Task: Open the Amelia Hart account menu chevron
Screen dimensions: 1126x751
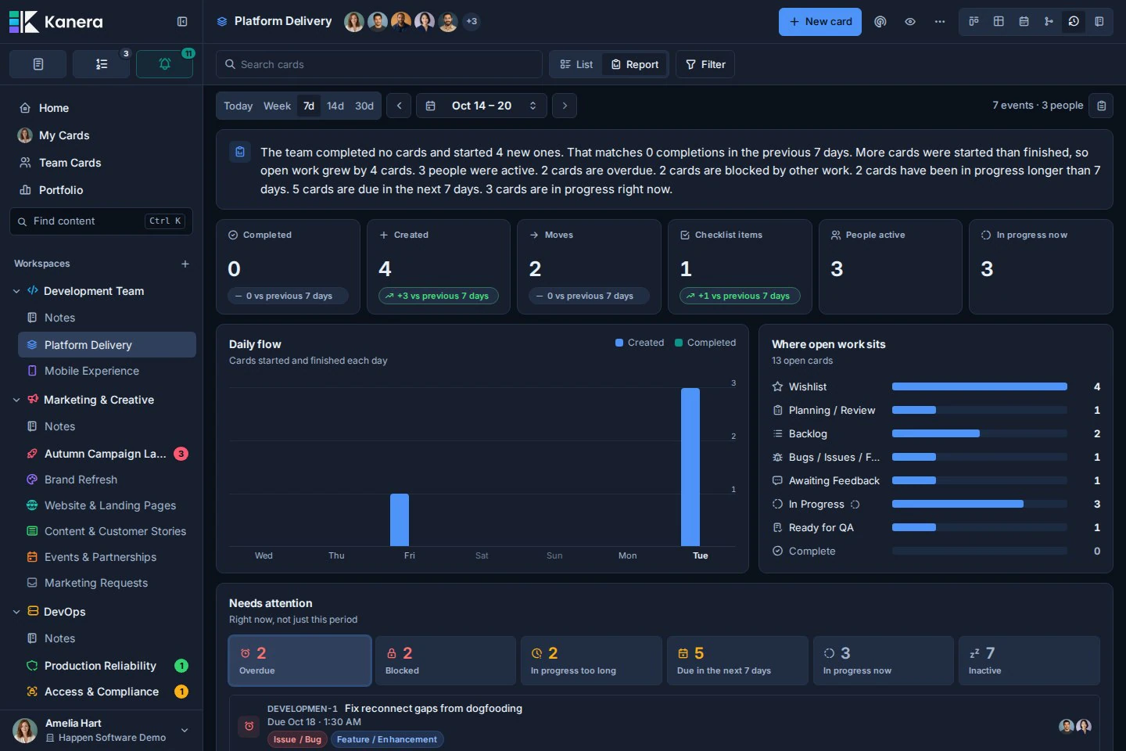Action: [x=185, y=730]
